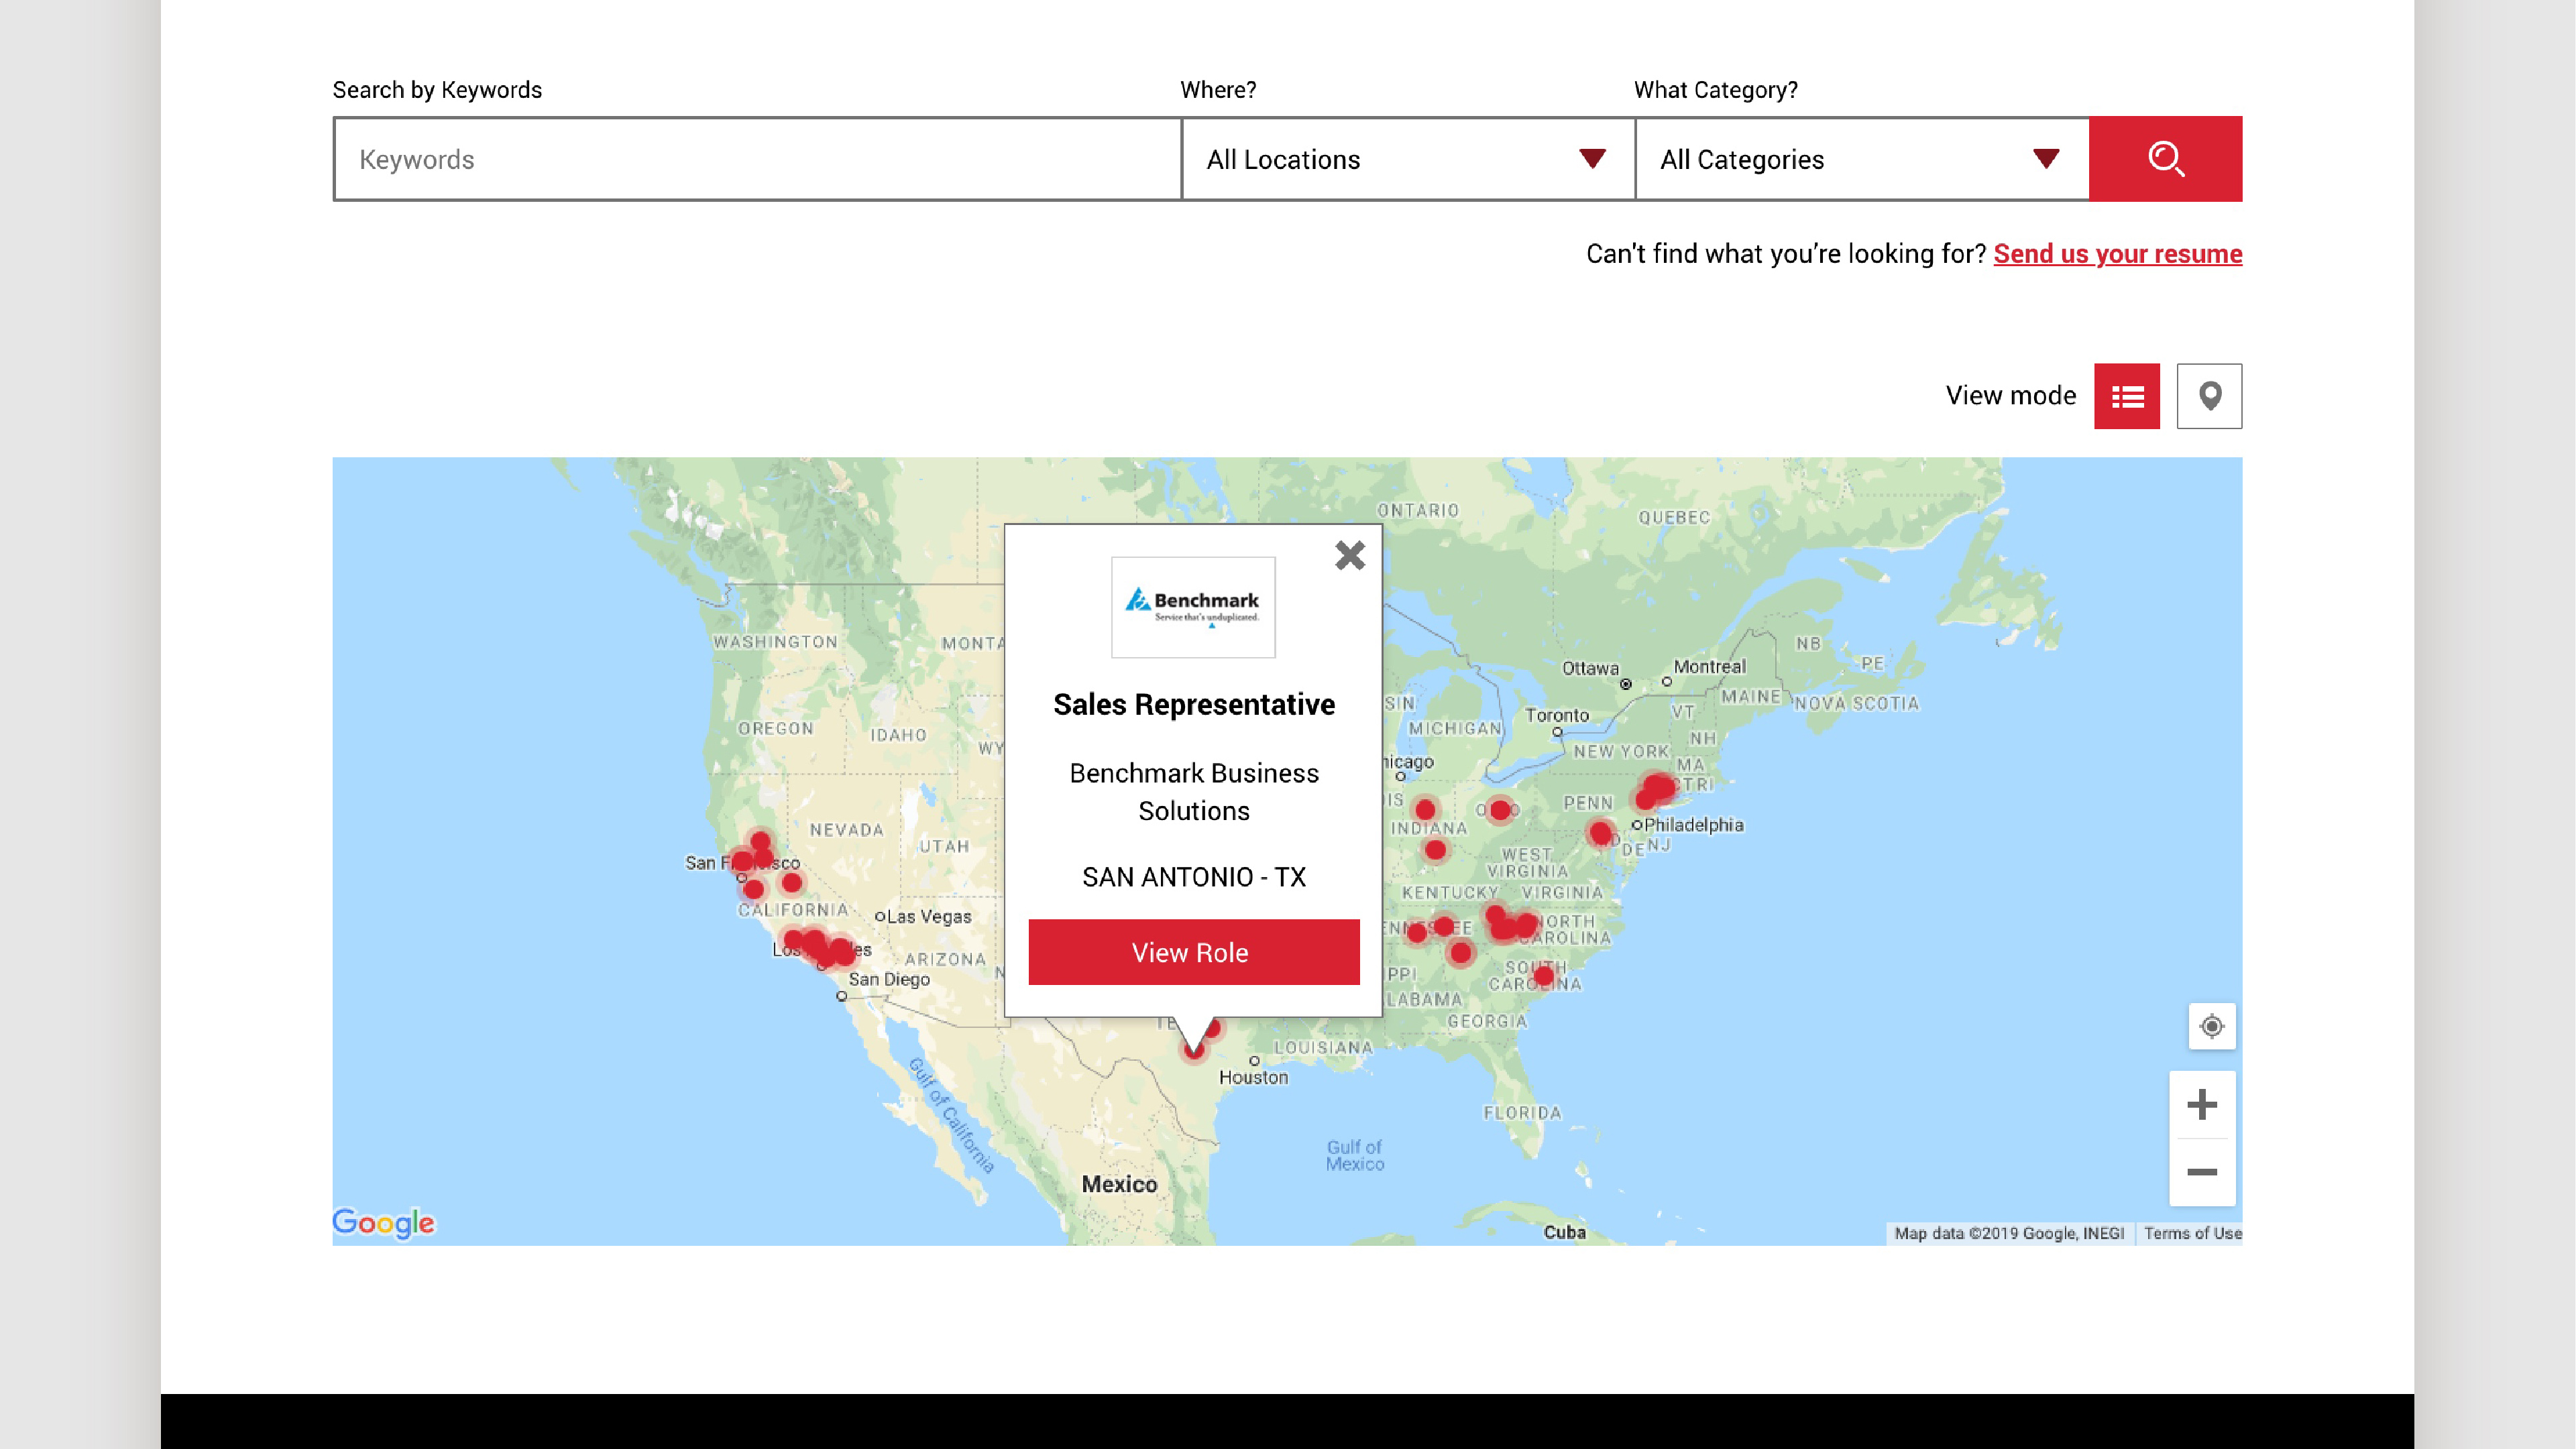
Task: Switch to map pin view mode
Action: click(2209, 396)
